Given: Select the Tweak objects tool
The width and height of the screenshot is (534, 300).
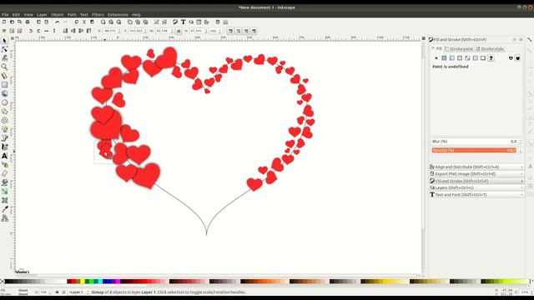Looking at the screenshot, I should [4, 58].
